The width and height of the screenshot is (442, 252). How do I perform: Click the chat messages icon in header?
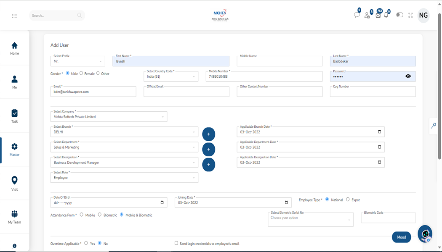[x=357, y=15]
